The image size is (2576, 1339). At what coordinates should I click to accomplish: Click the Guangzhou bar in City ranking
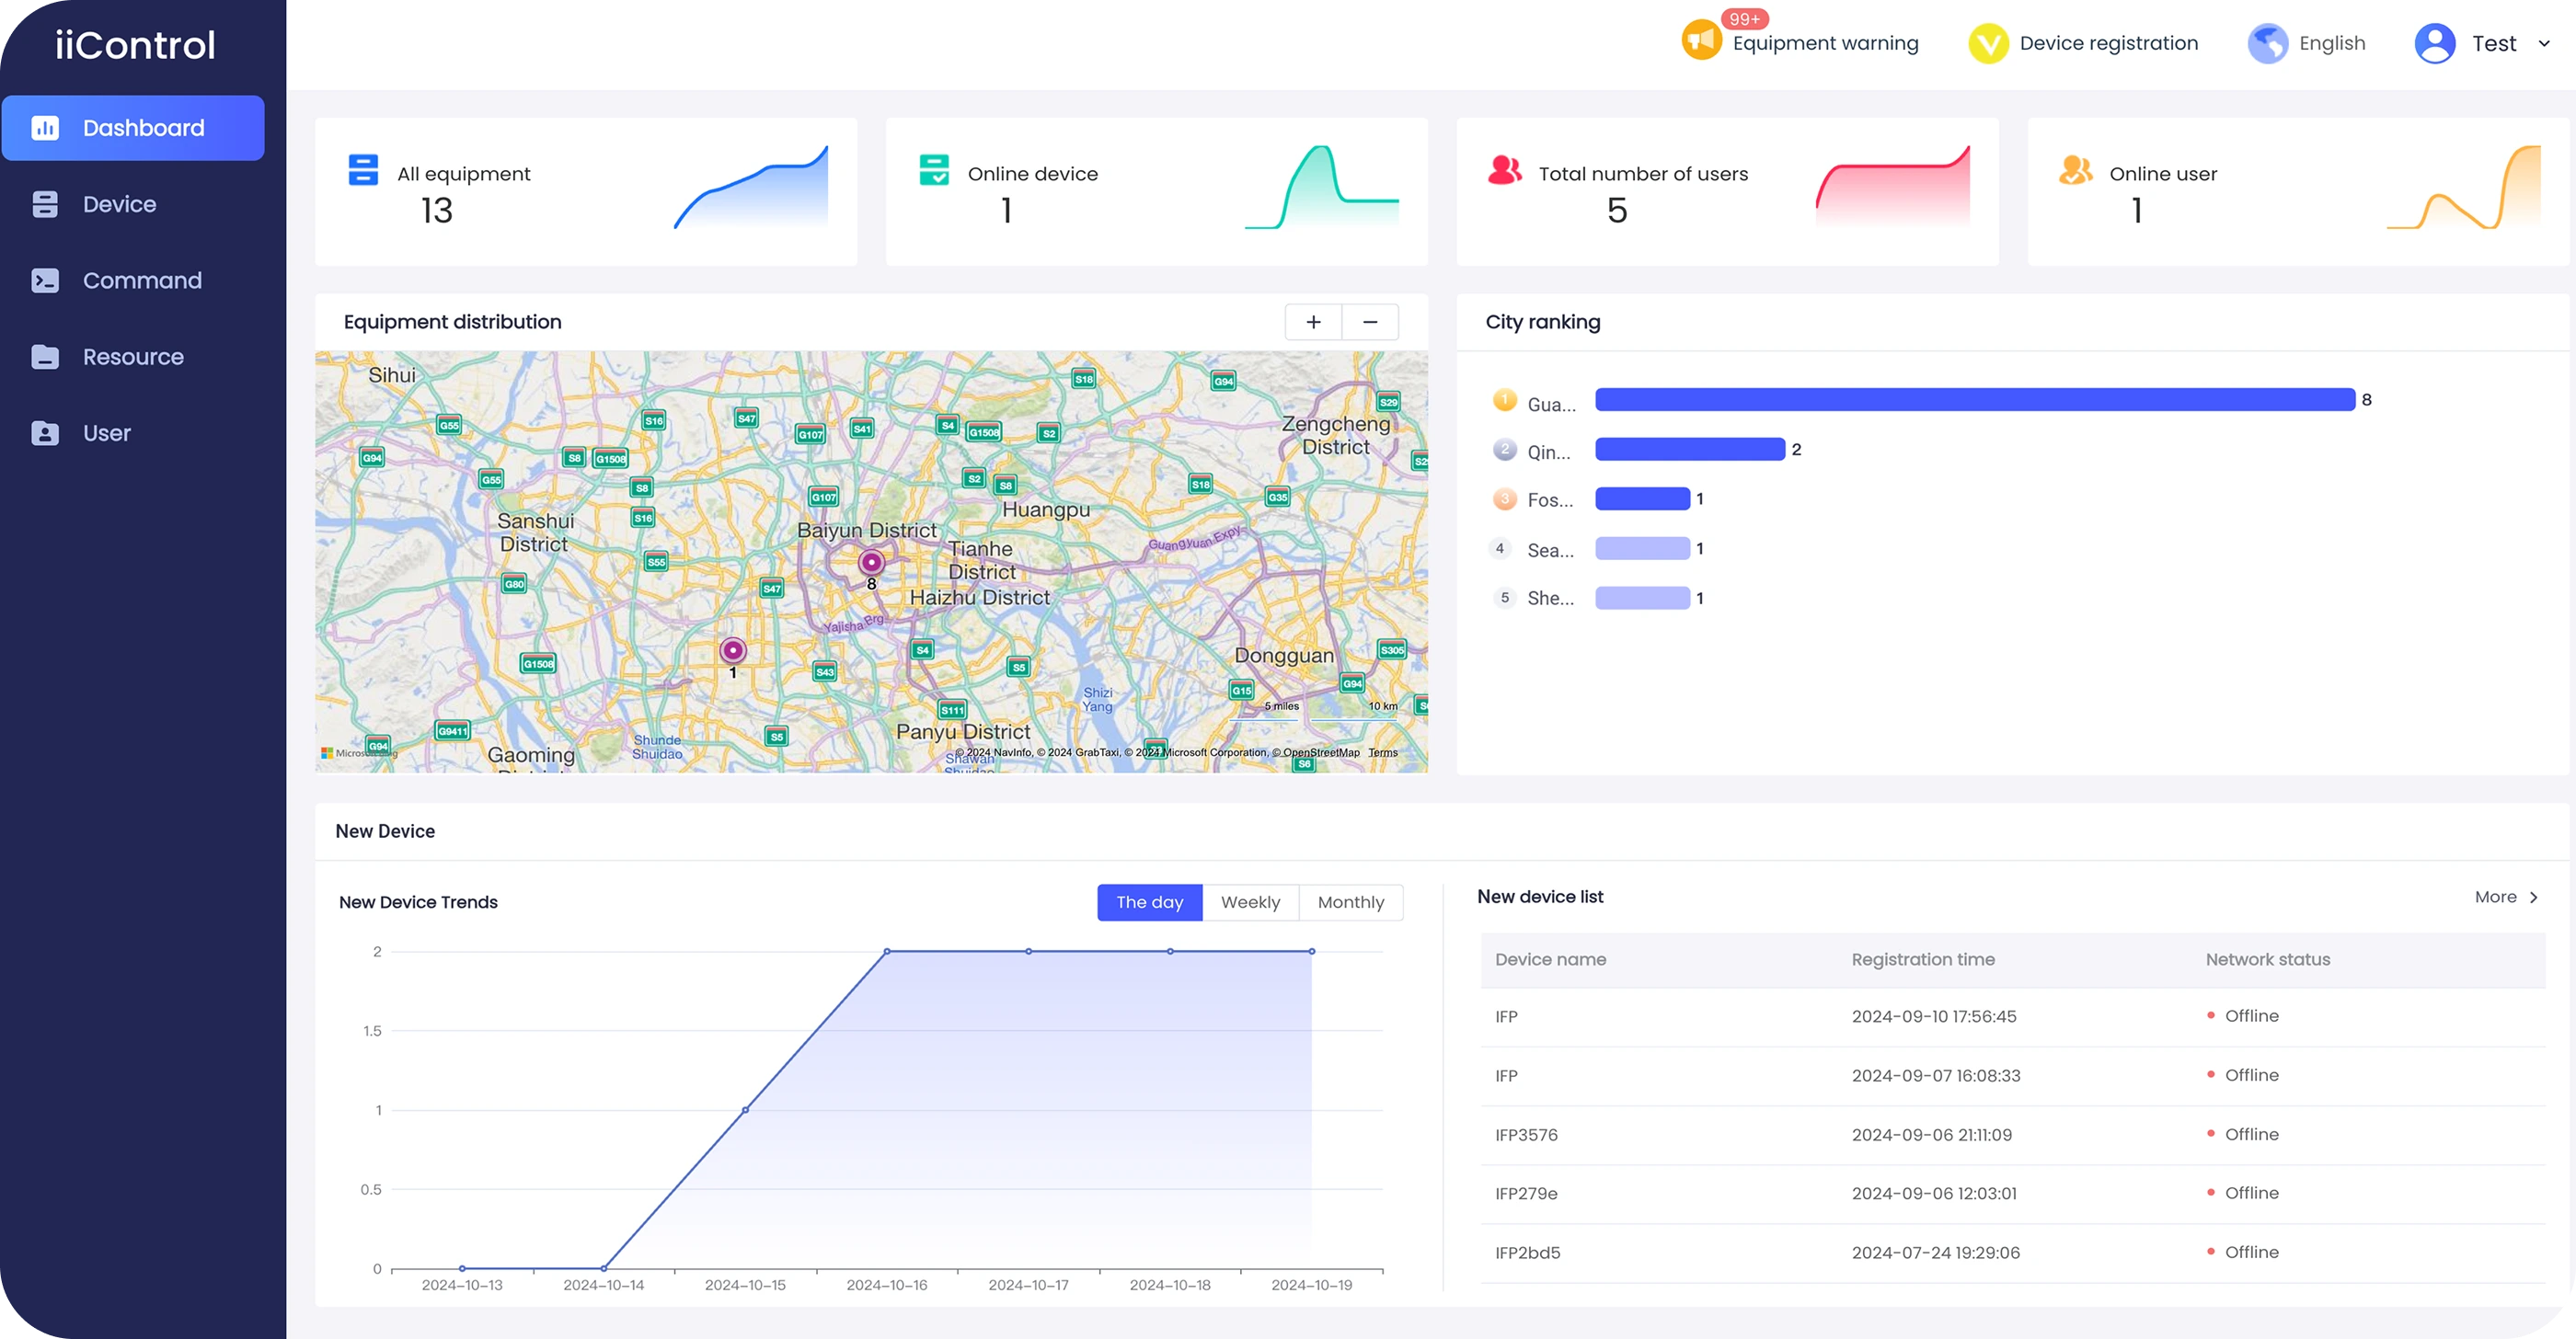1974,400
